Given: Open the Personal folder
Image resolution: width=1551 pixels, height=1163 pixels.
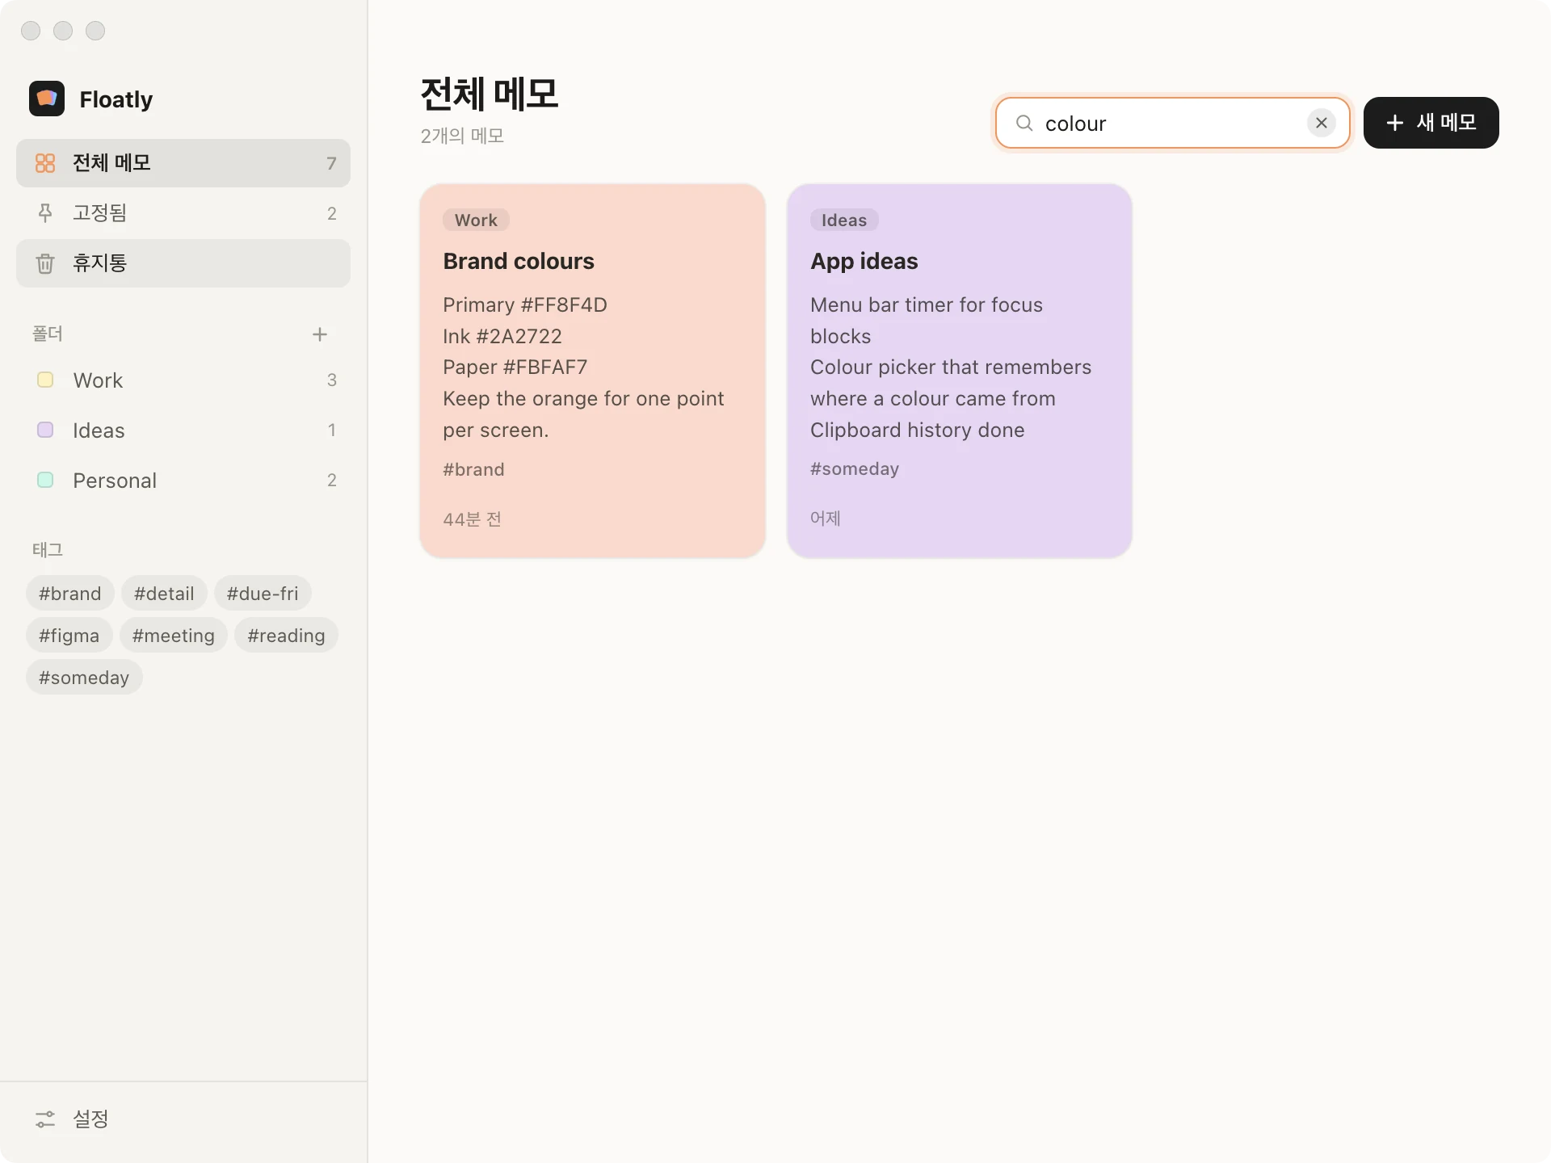Looking at the screenshot, I should (x=183, y=481).
